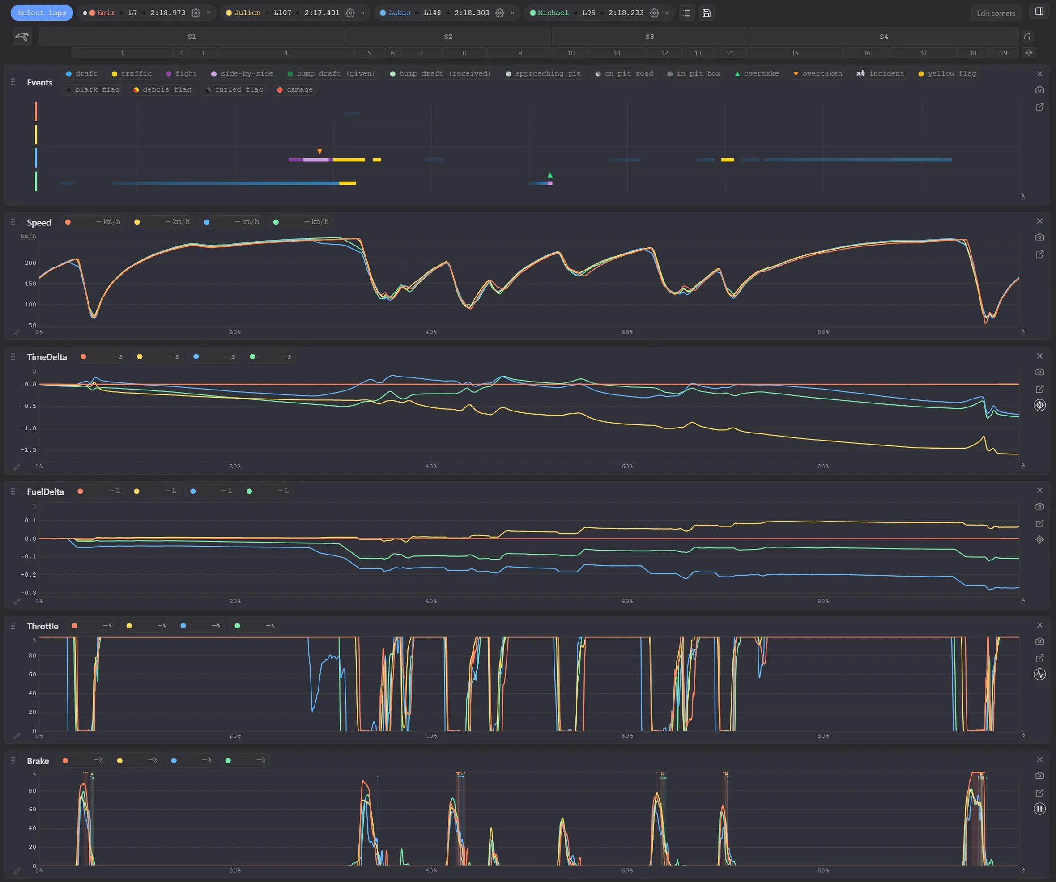This screenshot has height=882, width=1056.
Task: Pop out the TimeDelta panel
Action: pos(1039,389)
